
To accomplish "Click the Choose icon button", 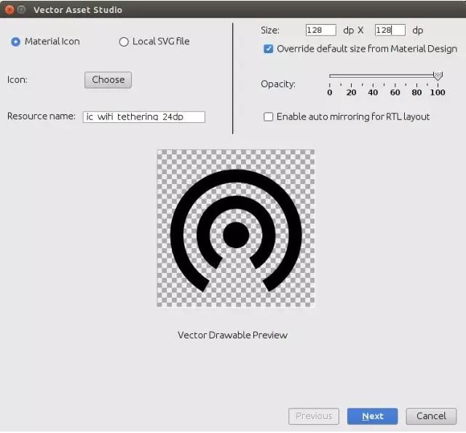I will pyautogui.click(x=108, y=80).
